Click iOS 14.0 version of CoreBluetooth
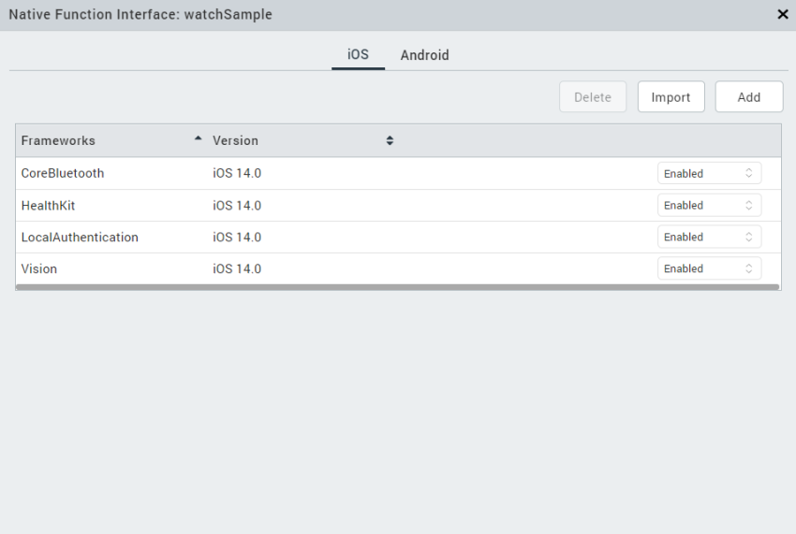 pos(237,173)
